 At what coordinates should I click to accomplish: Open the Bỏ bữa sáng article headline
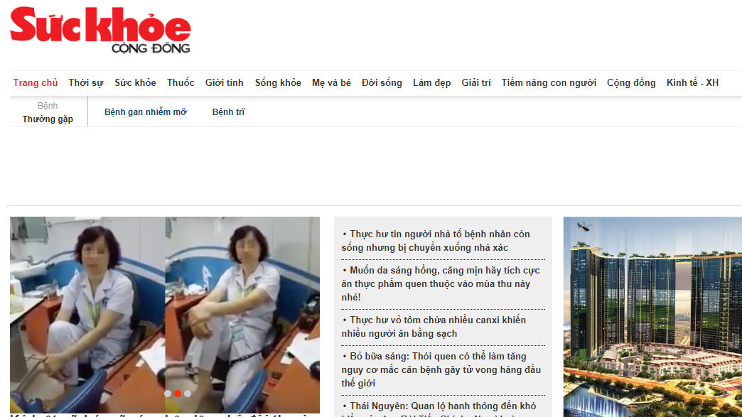[x=441, y=369]
